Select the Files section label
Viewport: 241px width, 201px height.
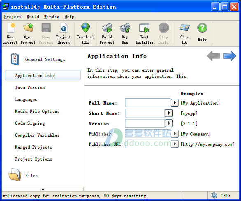tap(31, 175)
